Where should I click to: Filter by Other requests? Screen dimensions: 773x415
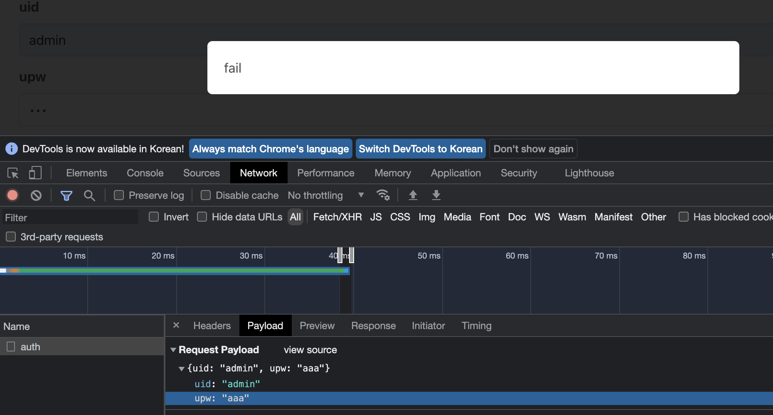pyautogui.click(x=654, y=217)
